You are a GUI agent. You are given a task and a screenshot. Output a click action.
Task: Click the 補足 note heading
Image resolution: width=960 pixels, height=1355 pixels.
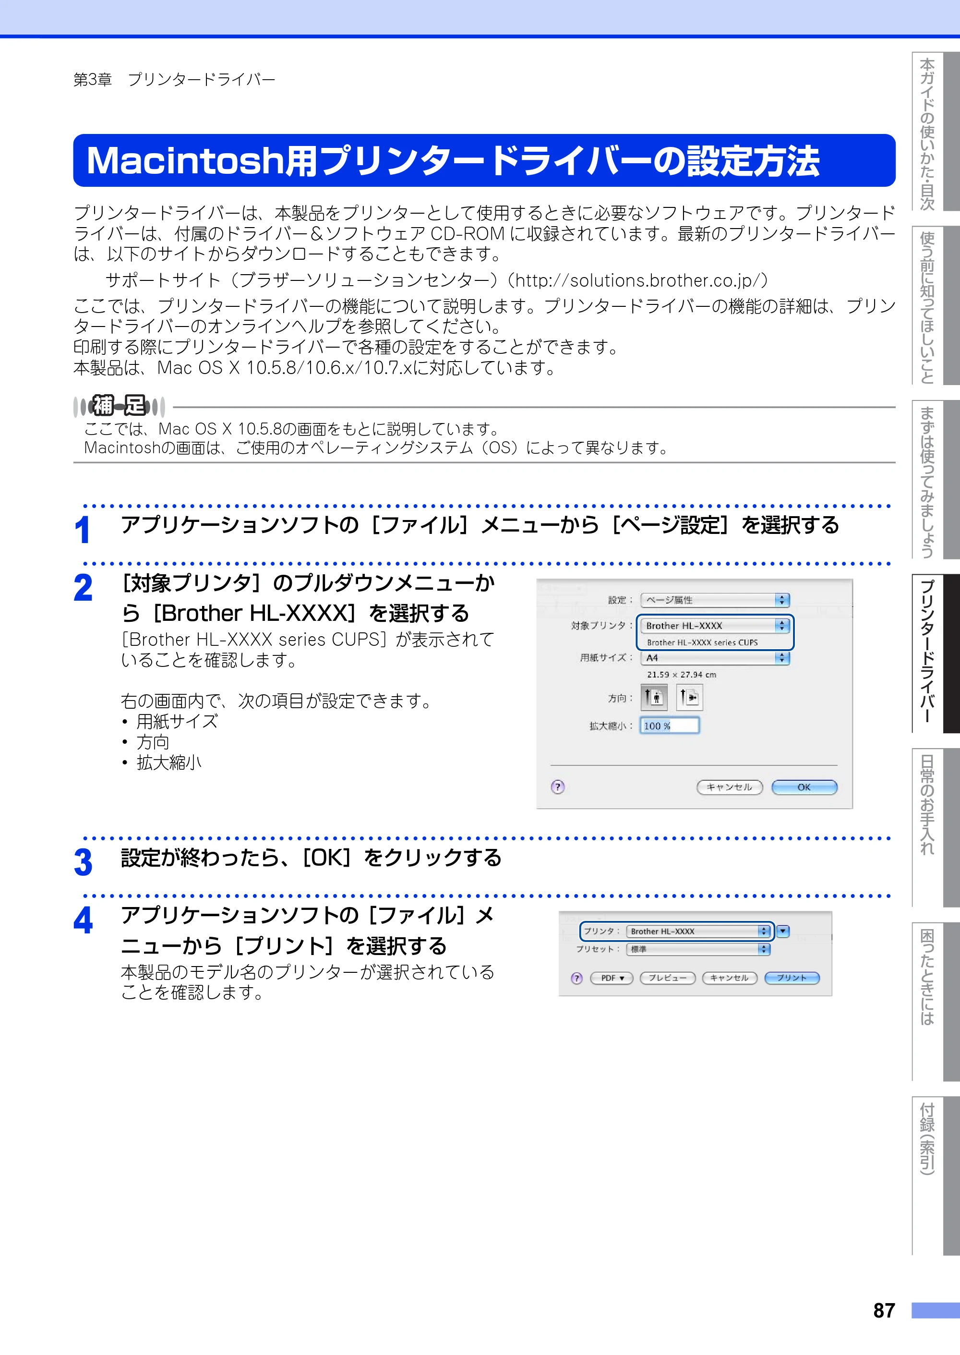pyautogui.click(x=119, y=406)
